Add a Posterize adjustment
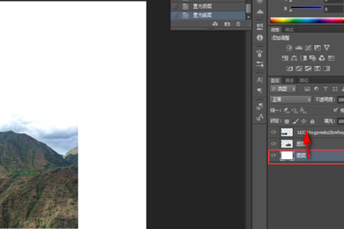344x229 pixels. (x=299, y=69)
